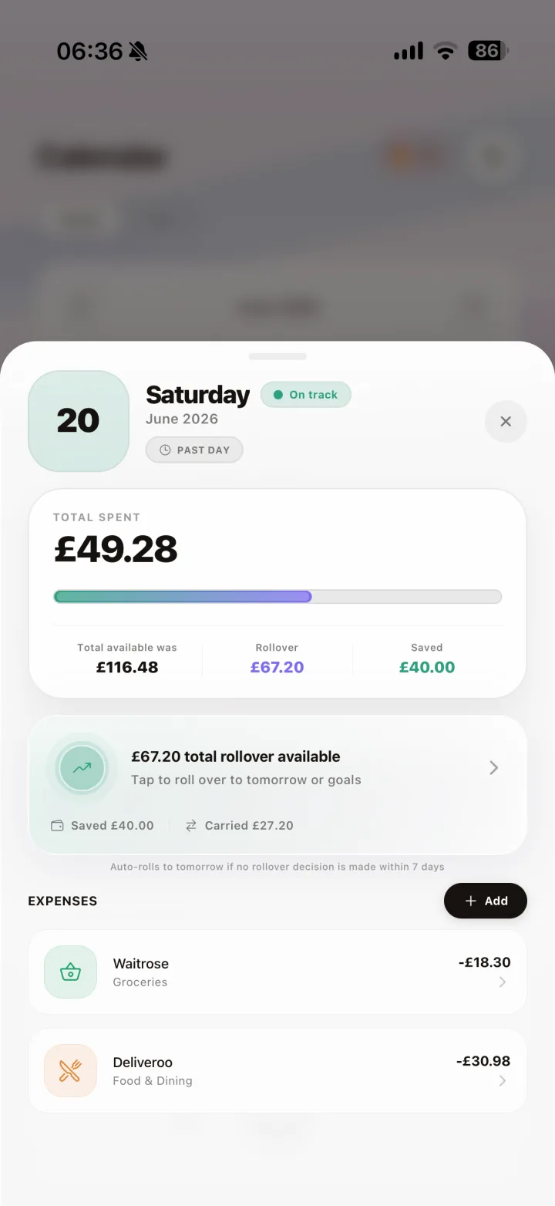Image resolution: width=555 pixels, height=1206 pixels.
Task: Tap the green Saved £40.00 amount
Action: [427, 668]
